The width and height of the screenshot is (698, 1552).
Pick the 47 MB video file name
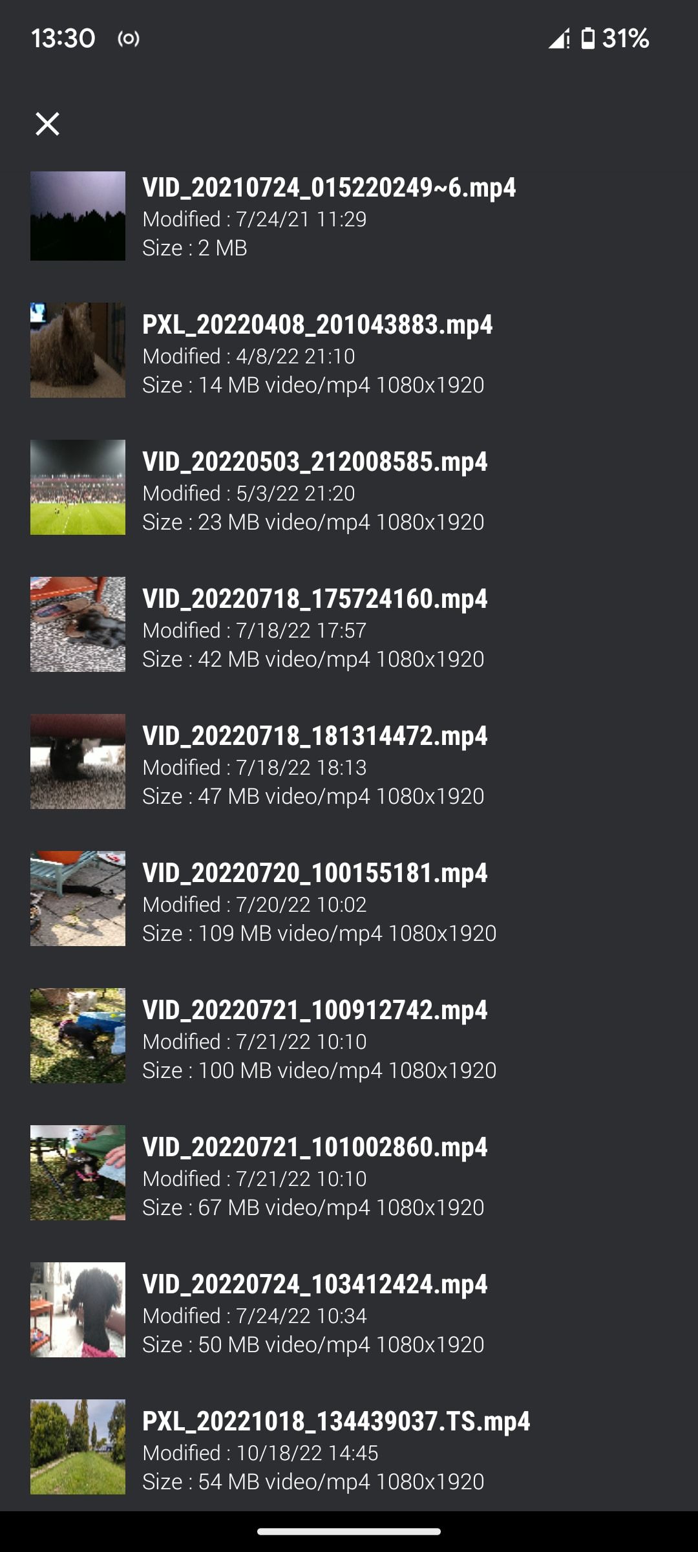pos(315,736)
